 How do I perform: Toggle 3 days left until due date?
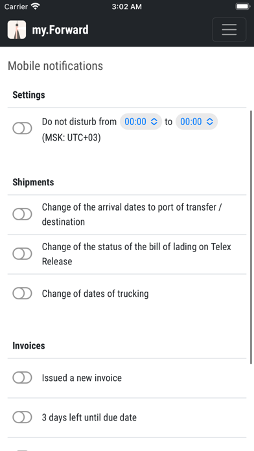[x=22, y=417]
